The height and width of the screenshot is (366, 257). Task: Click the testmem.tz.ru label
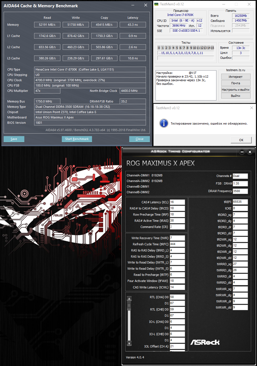235,70
